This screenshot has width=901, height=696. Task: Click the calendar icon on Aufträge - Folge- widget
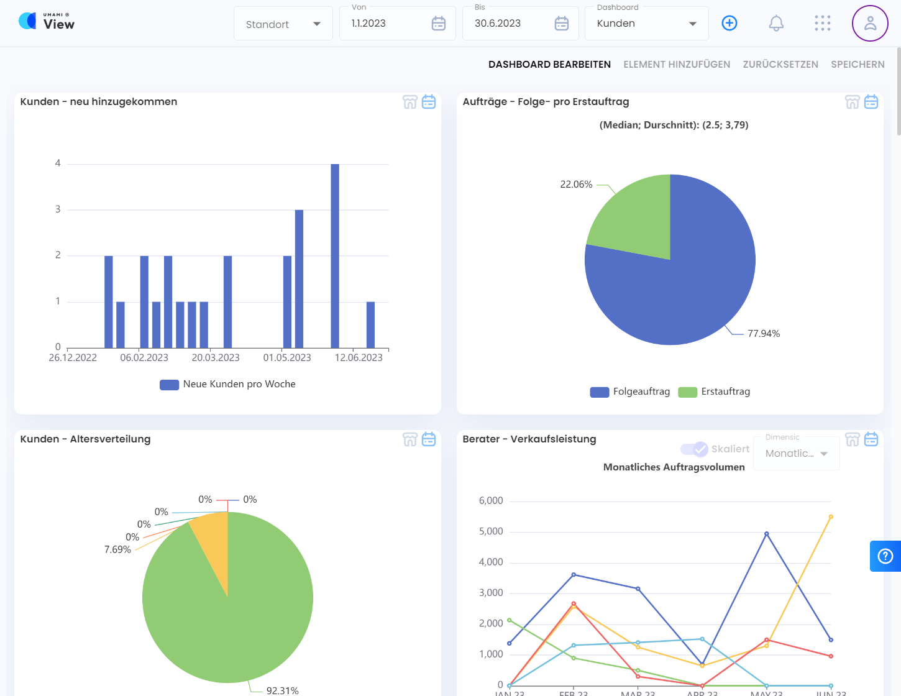(871, 102)
